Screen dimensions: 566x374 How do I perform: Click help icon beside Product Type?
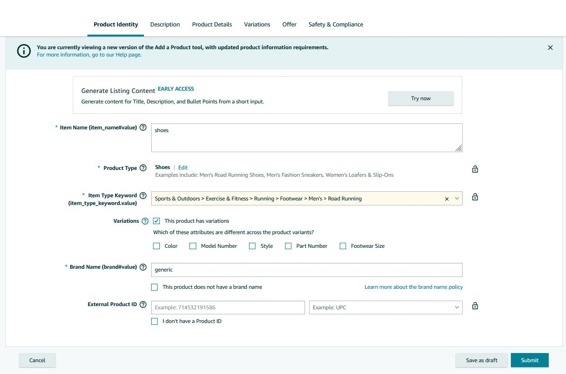tap(143, 168)
